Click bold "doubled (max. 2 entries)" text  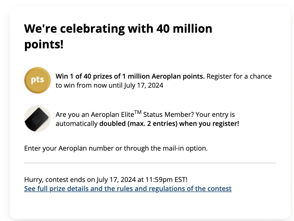coord(138,124)
